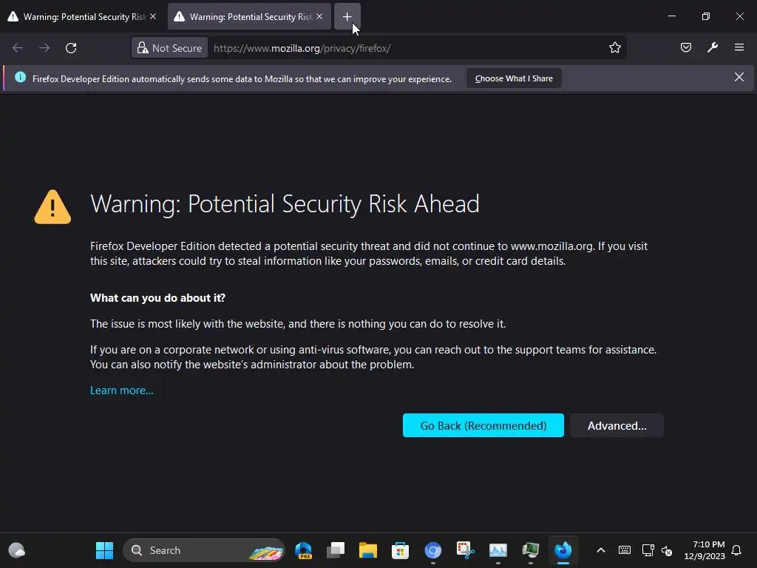Image resolution: width=757 pixels, height=568 pixels.
Task: Go back one page with the back arrow
Action: click(x=18, y=48)
